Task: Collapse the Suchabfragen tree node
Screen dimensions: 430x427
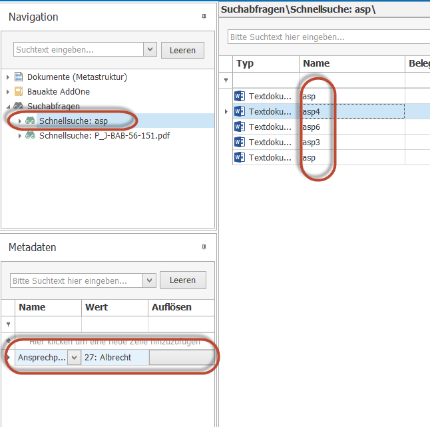Action: (8, 107)
